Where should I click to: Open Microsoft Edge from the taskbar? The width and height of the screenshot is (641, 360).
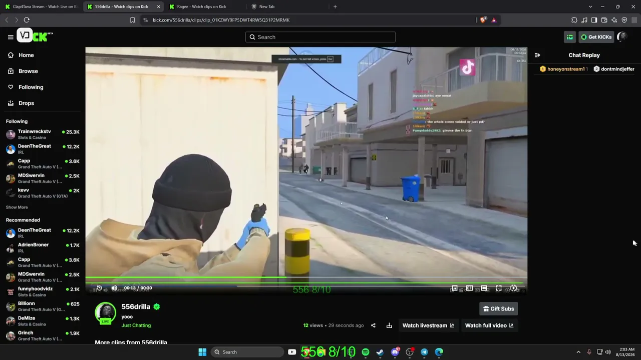click(x=439, y=352)
